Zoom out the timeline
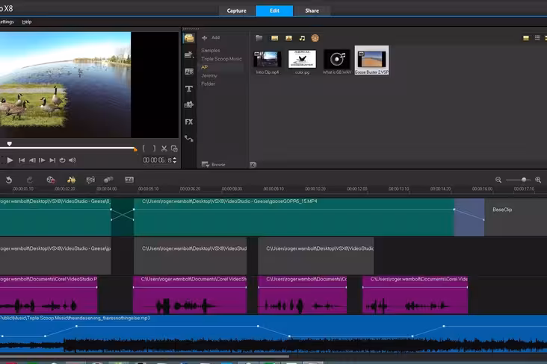This screenshot has height=364, width=547. click(498, 180)
